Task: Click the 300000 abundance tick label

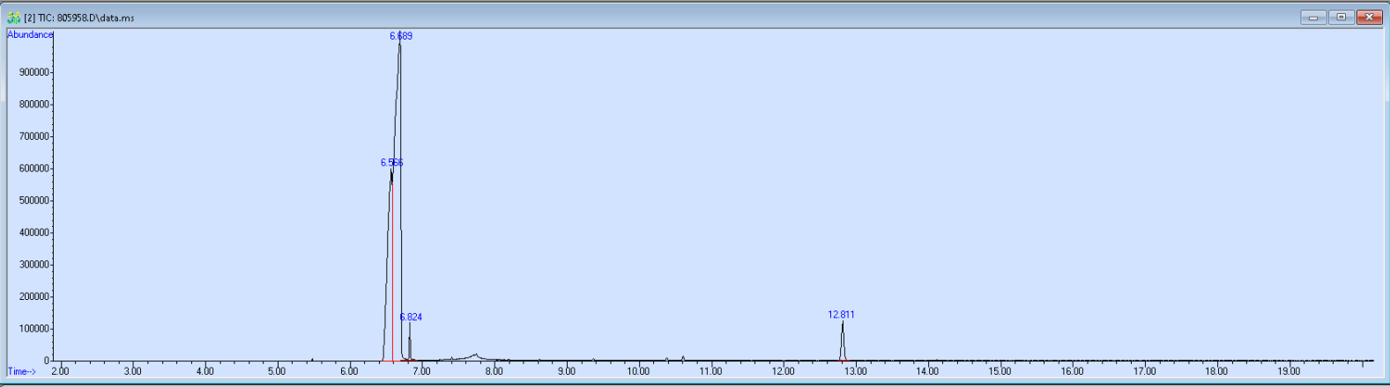Action: pos(34,265)
